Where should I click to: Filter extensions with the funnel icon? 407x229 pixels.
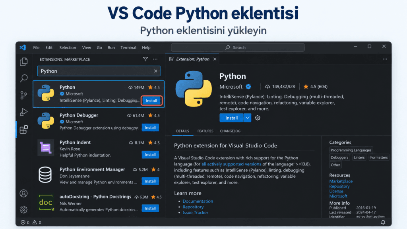point(145,59)
